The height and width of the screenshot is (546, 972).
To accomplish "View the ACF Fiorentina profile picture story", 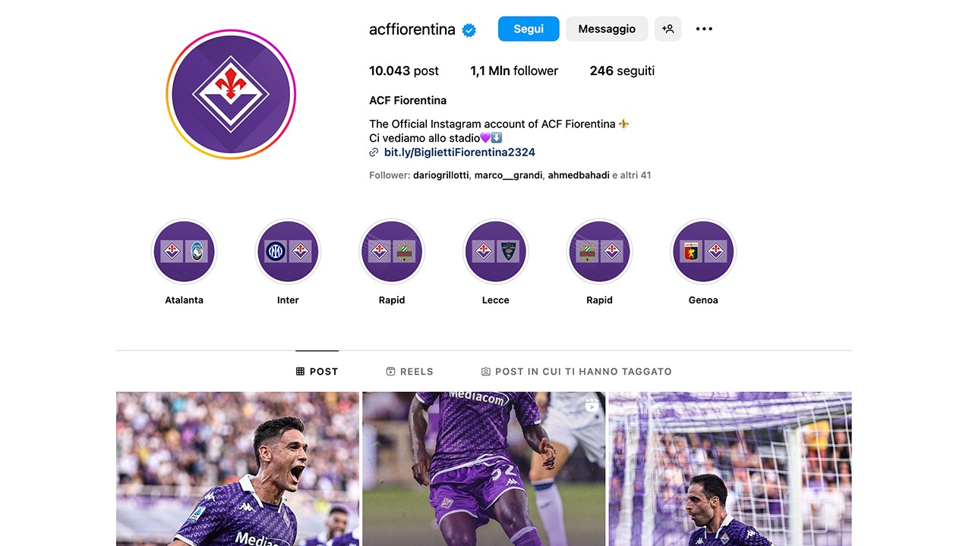I will coord(231,95).
